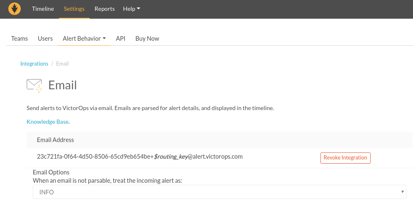Screen dimensions: 413x206
Task: Click the Email breadcrumb text
Action: point(62,64)
